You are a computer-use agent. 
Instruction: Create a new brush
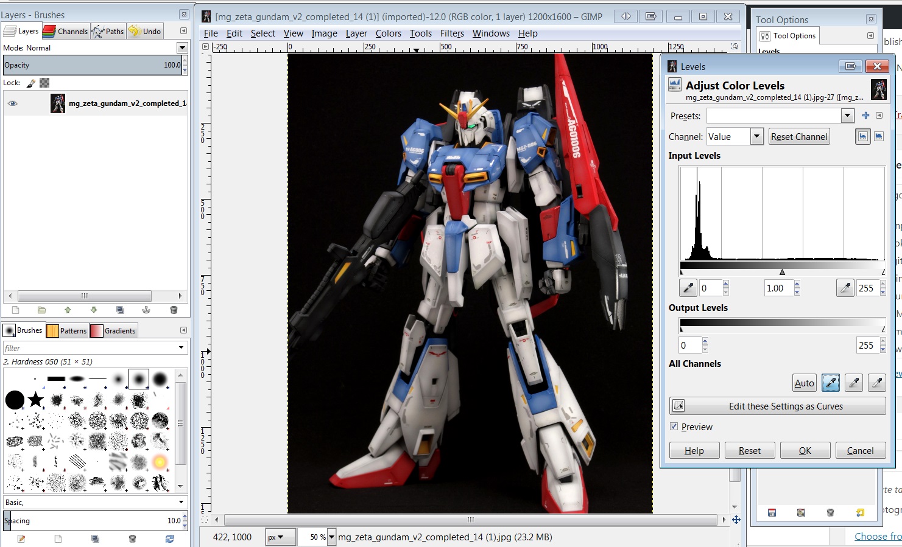click(x=58, y=538)
